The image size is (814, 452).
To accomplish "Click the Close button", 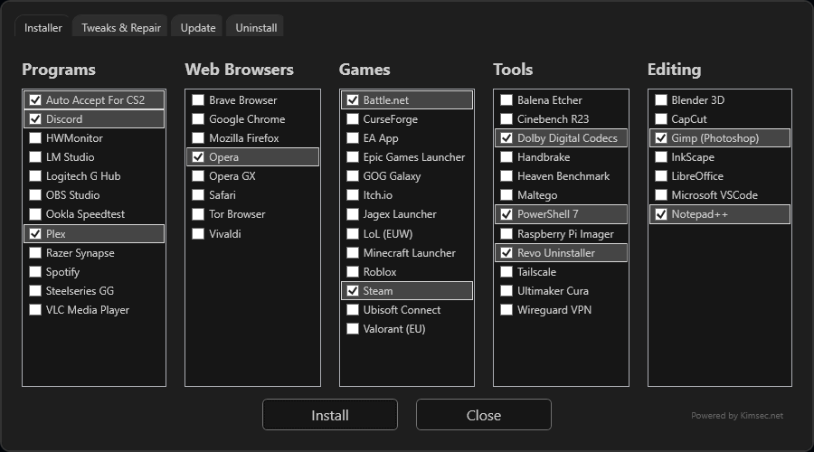I will pyautogui.click(x=484, y=415).
